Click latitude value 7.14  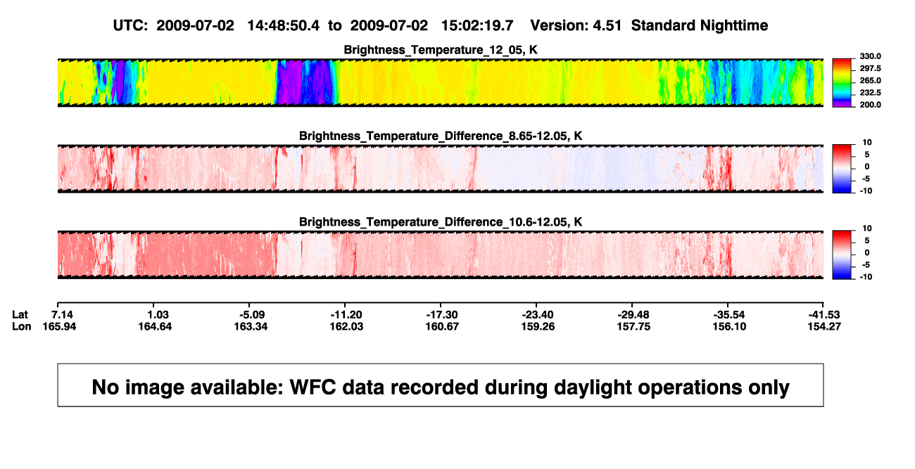(x=63, y=314)
